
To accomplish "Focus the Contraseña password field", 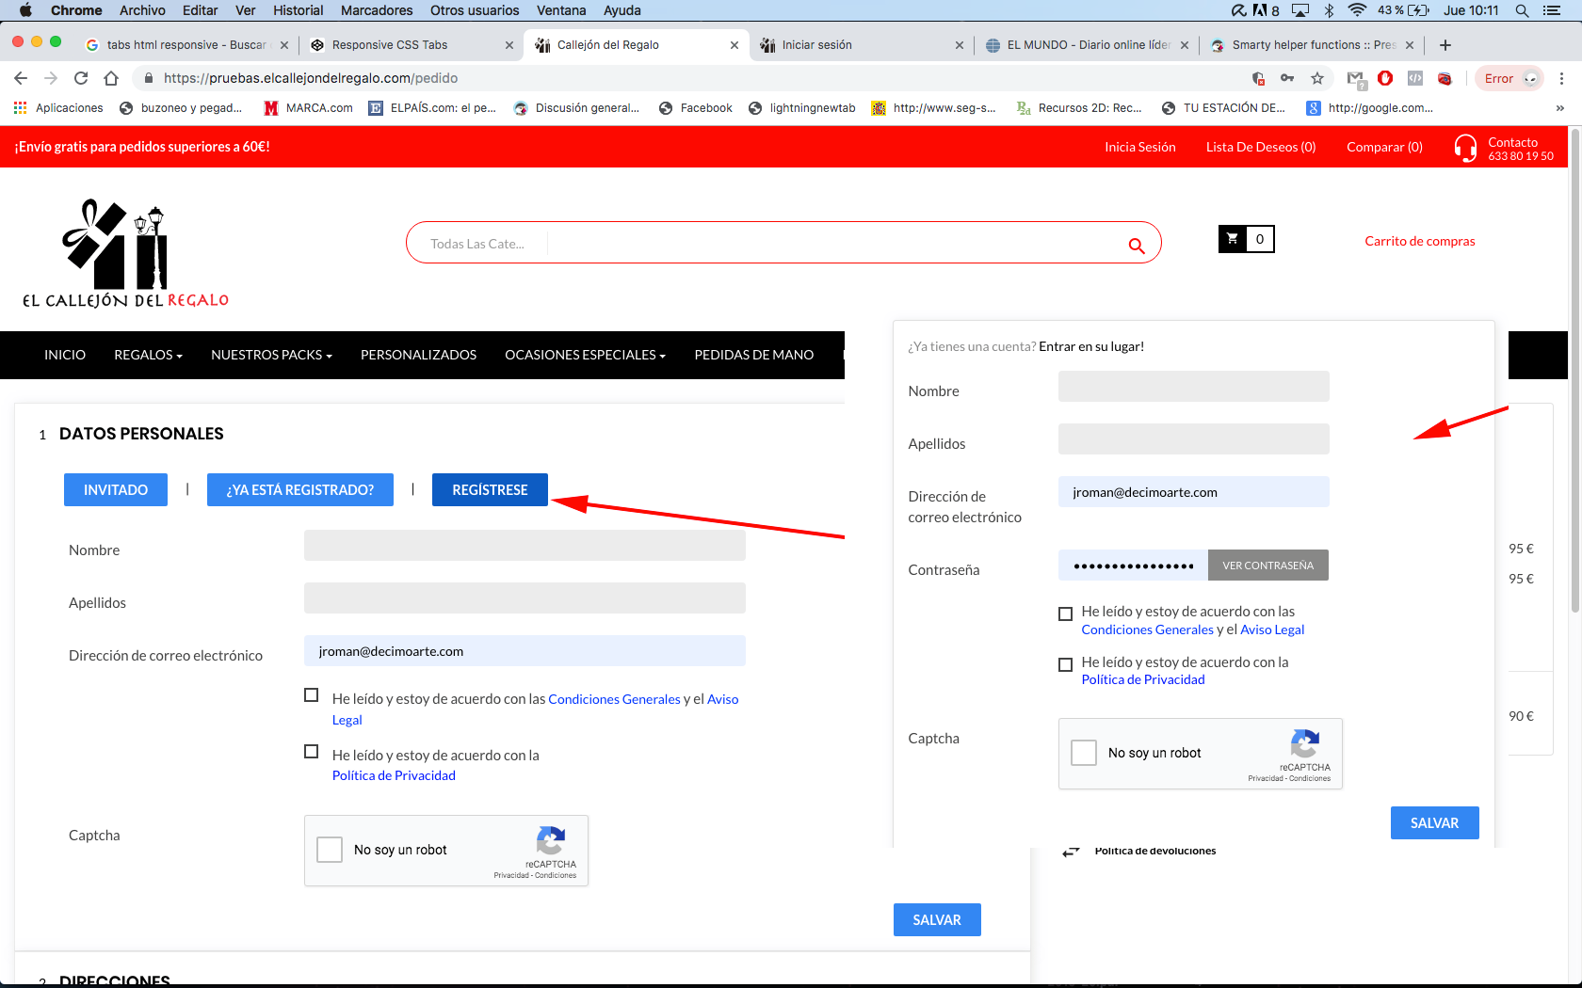I will point(1134,566).
